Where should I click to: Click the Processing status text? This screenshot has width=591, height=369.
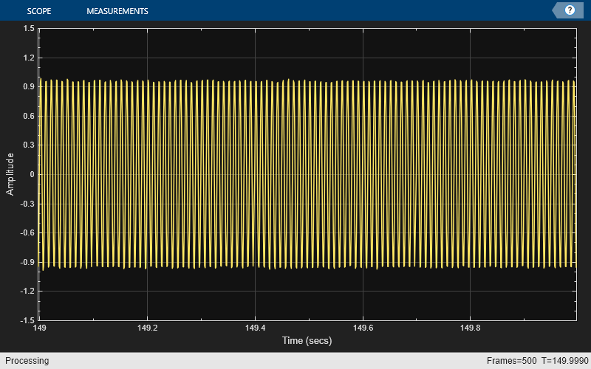click(x=27, y=361)
